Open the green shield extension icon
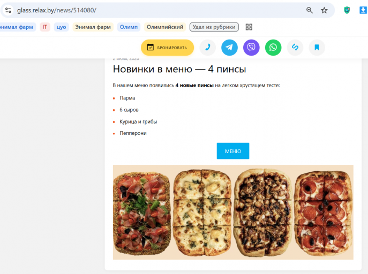This screenshot has width=368, height=274. point(347,10)
